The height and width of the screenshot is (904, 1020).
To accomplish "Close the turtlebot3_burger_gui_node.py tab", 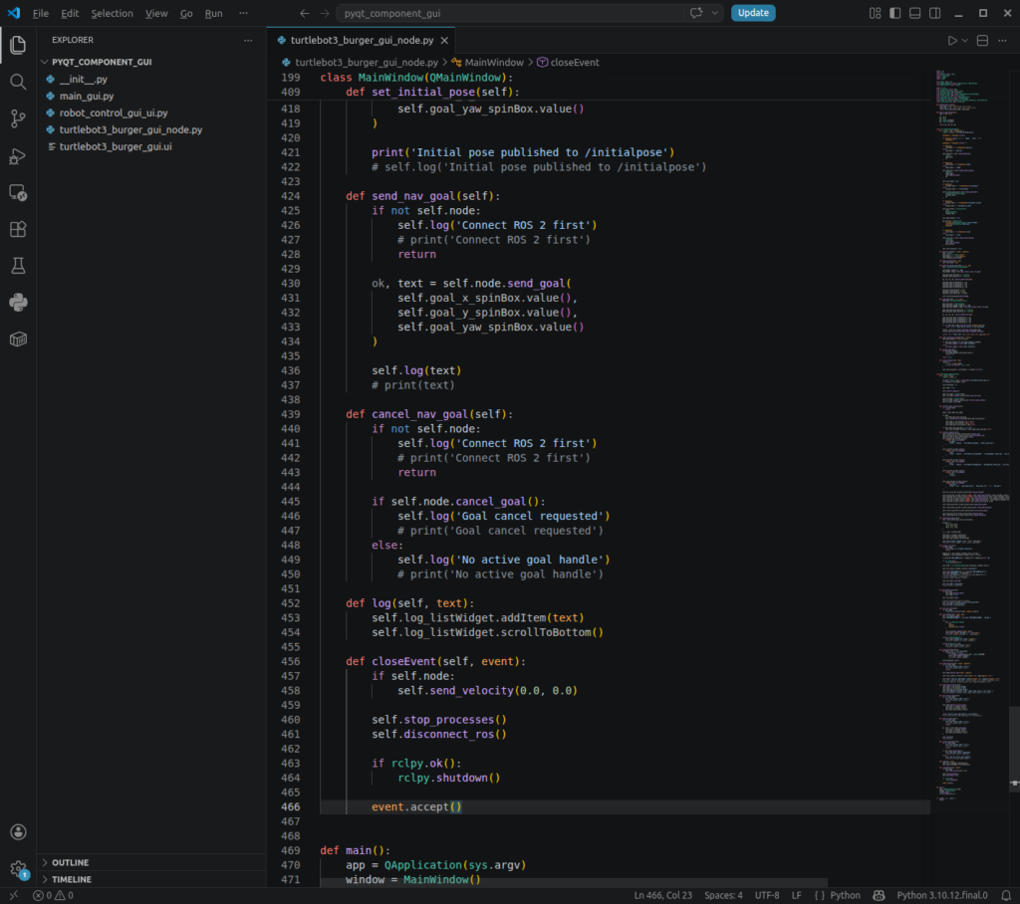I will (444, 41).
